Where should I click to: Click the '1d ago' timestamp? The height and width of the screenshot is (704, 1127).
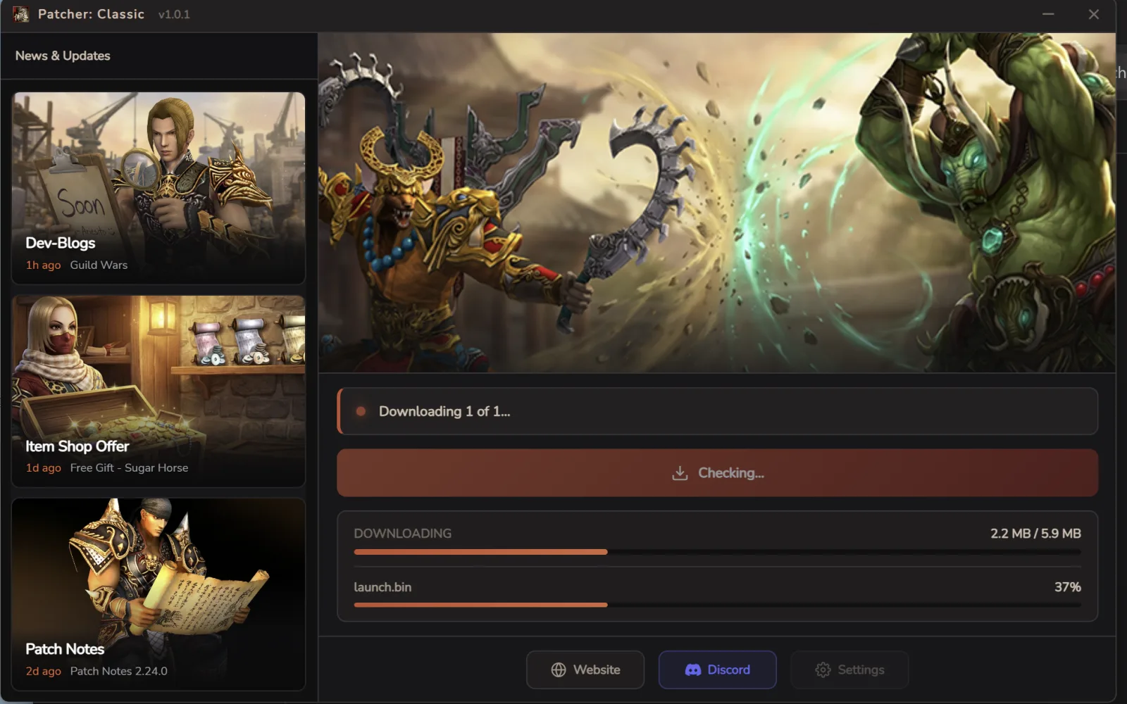tap(43, 468)
